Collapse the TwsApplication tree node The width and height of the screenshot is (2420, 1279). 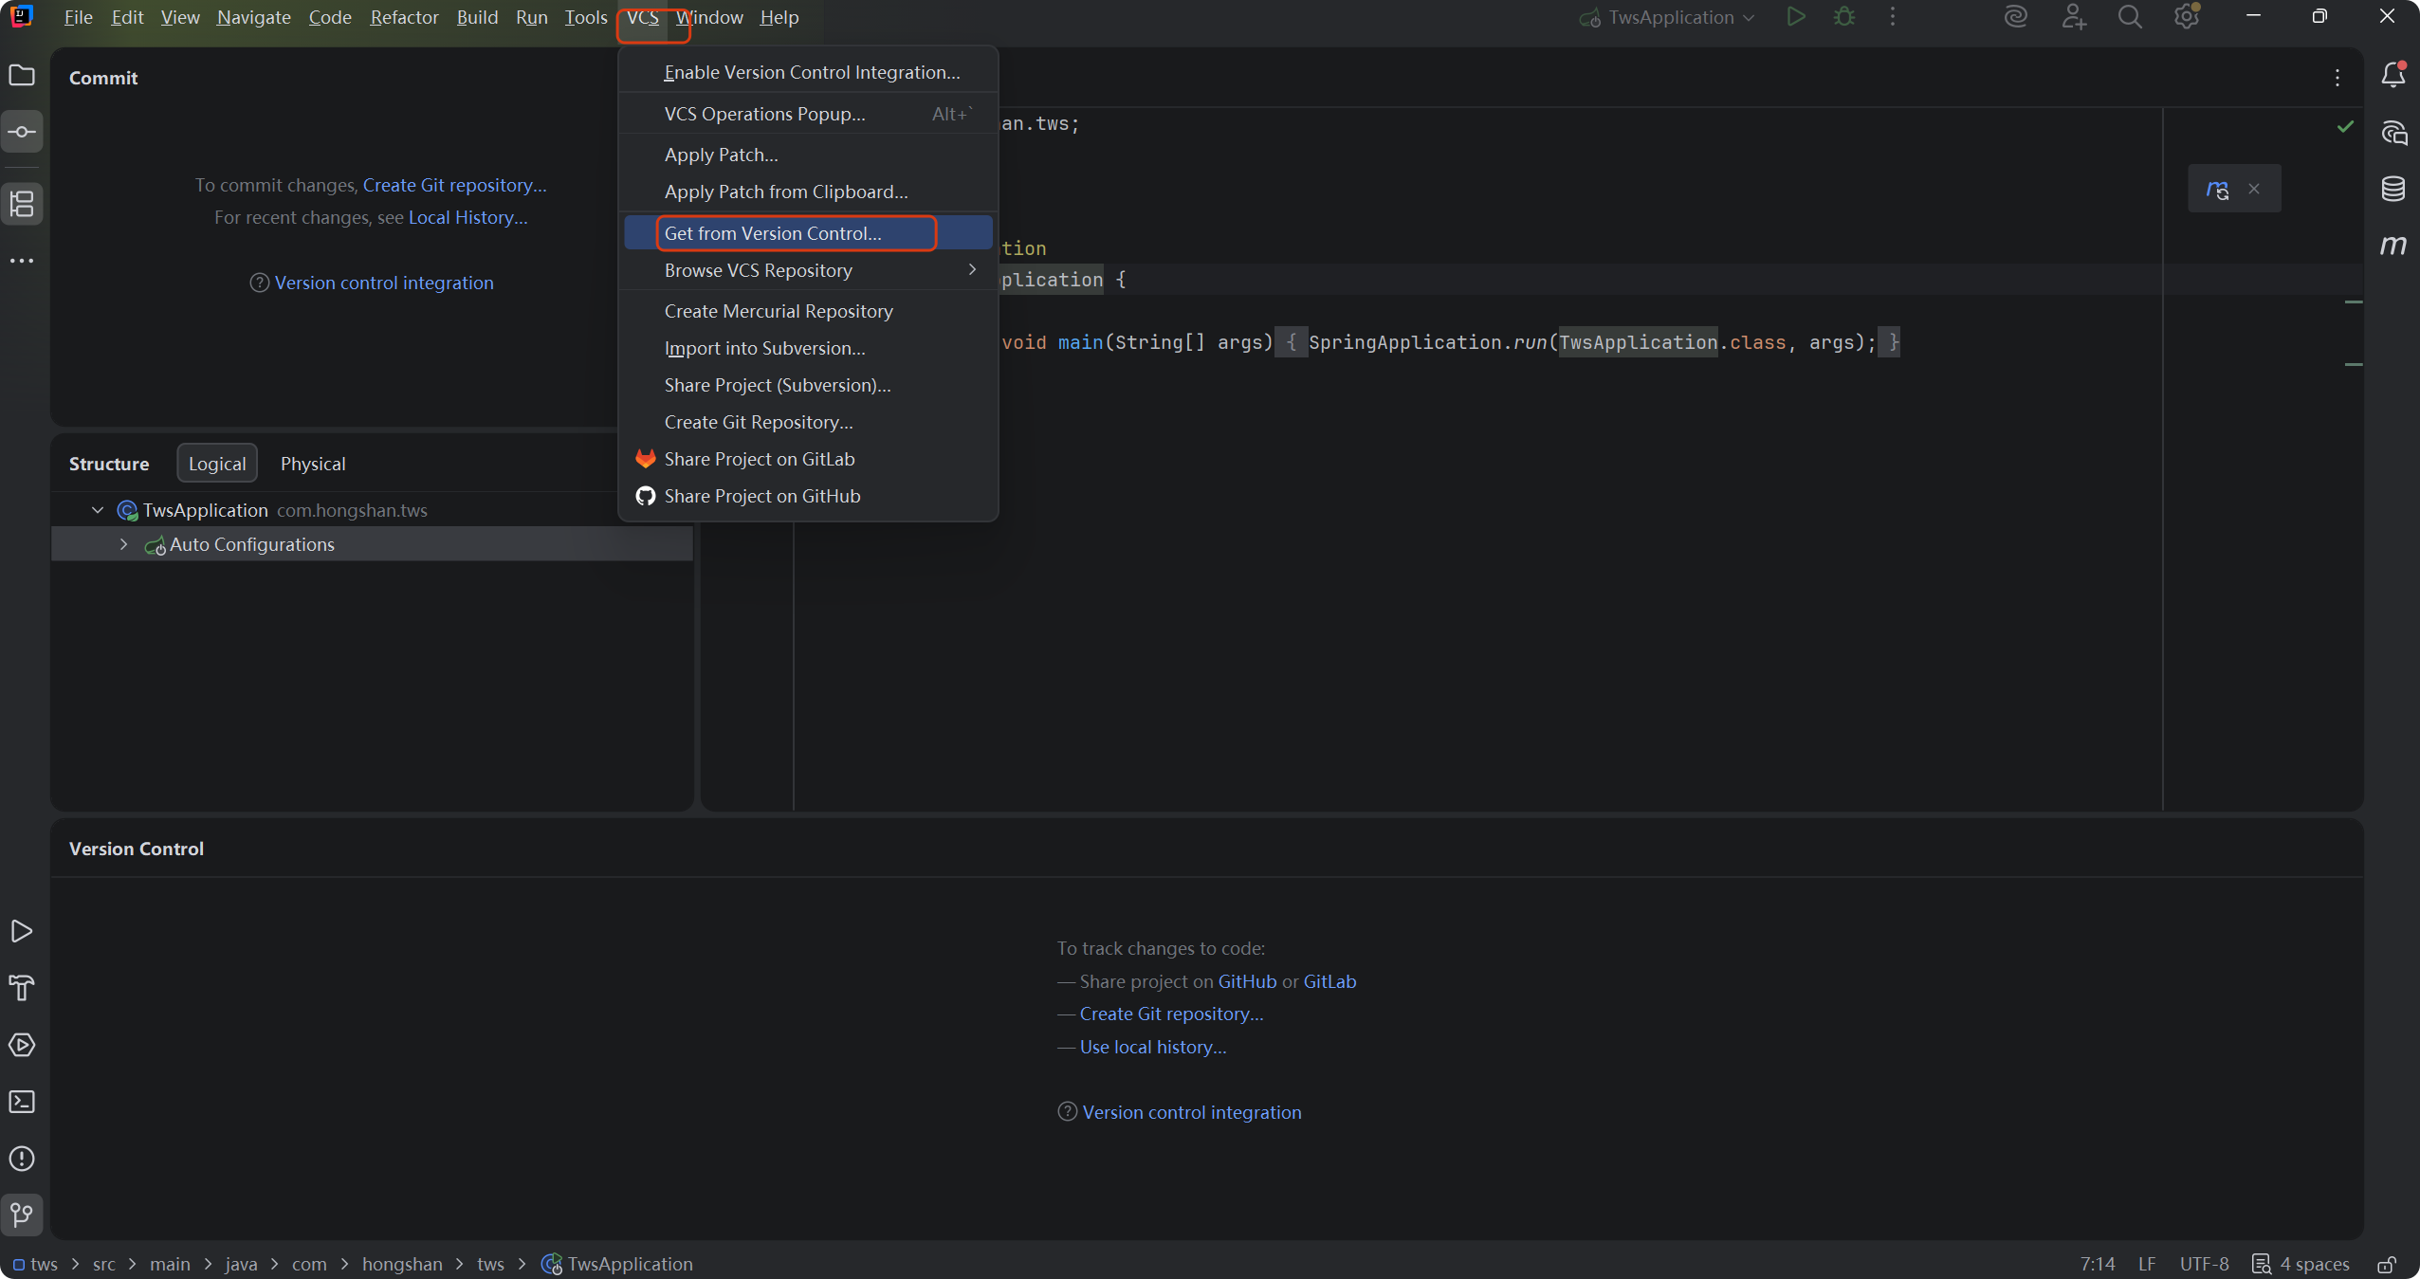click(x=98, y=510)
